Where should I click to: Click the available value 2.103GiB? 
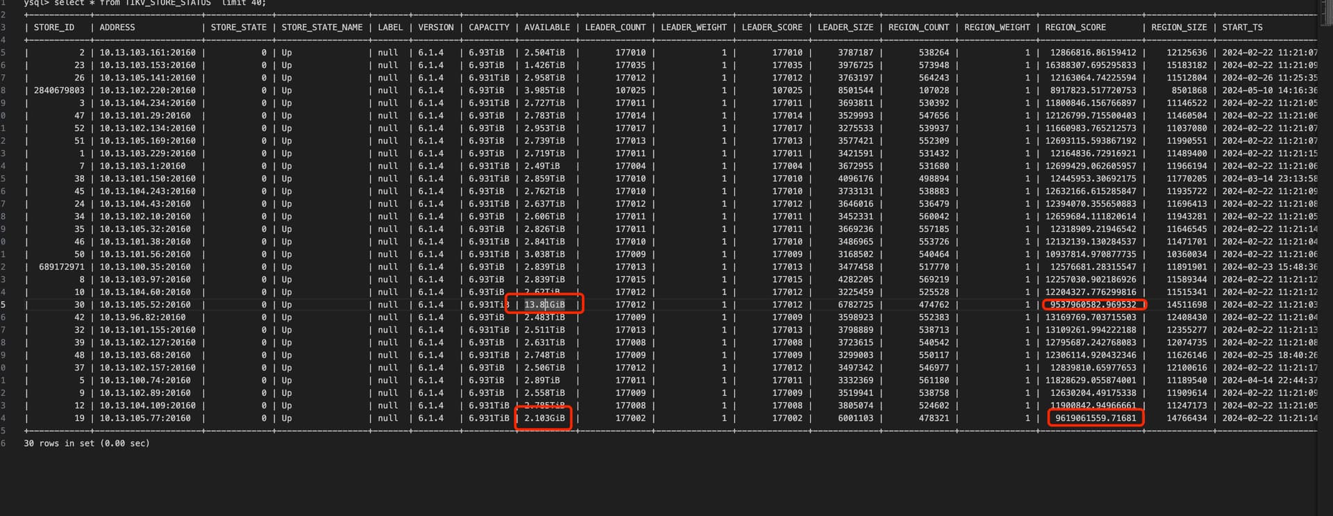[x=544, y=418]
